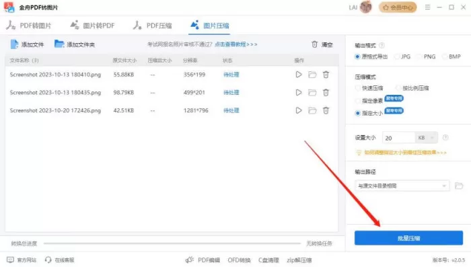Select BMP output format
Screen dimensions: 471x267
tap(451, 56)
